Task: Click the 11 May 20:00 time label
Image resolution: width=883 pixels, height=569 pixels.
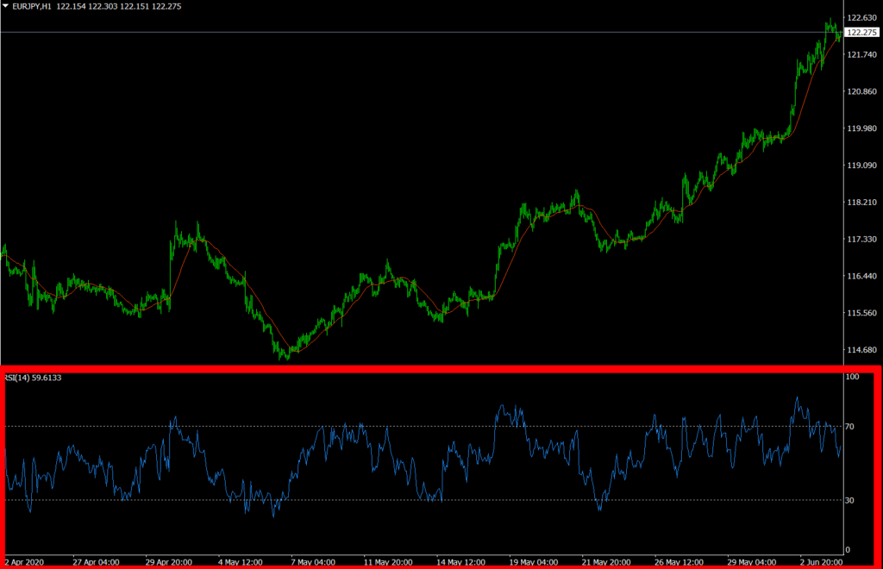Action: 388,561
